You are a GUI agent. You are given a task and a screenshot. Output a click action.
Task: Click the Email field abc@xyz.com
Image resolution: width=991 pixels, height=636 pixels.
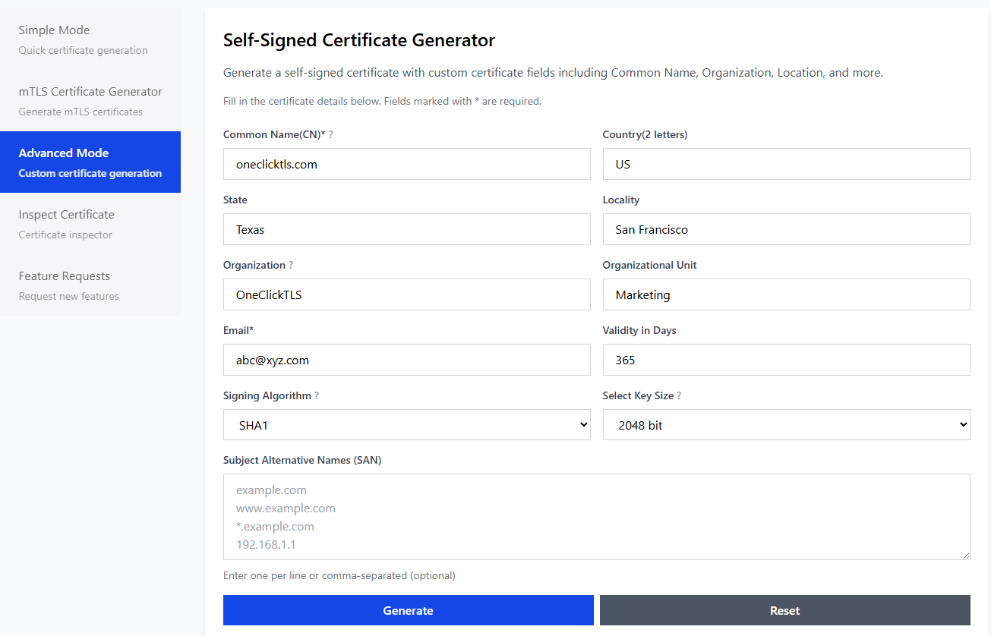point(406,360)
